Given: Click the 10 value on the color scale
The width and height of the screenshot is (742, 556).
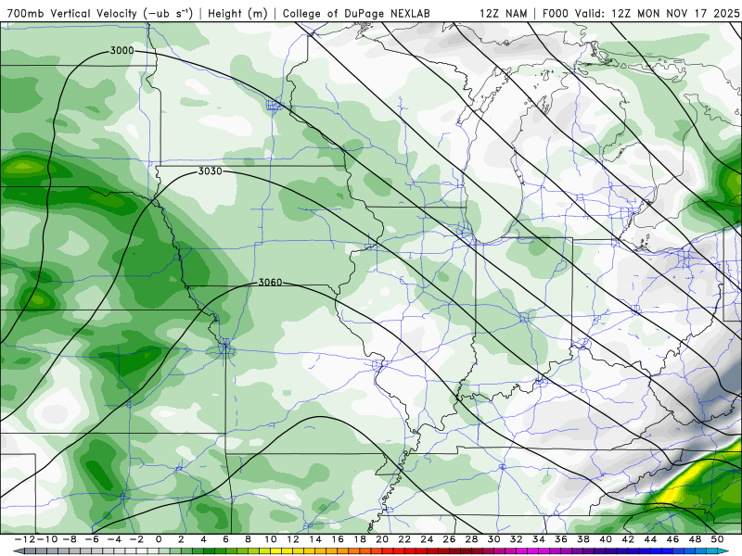Looking at the screenshot, I should 270,539.
